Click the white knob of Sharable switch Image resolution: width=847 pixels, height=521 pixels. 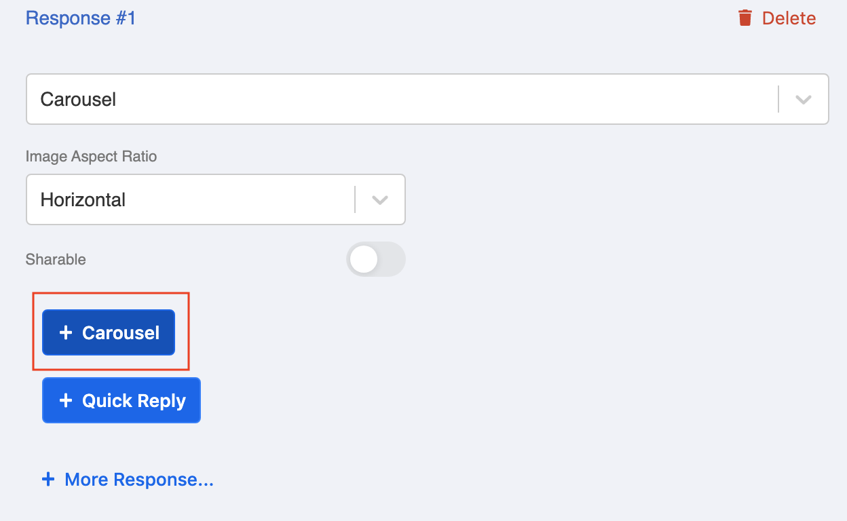[364, 259]
